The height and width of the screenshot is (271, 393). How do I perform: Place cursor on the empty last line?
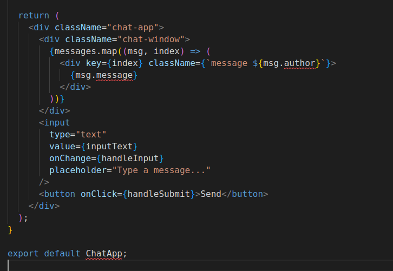[108, 265]
